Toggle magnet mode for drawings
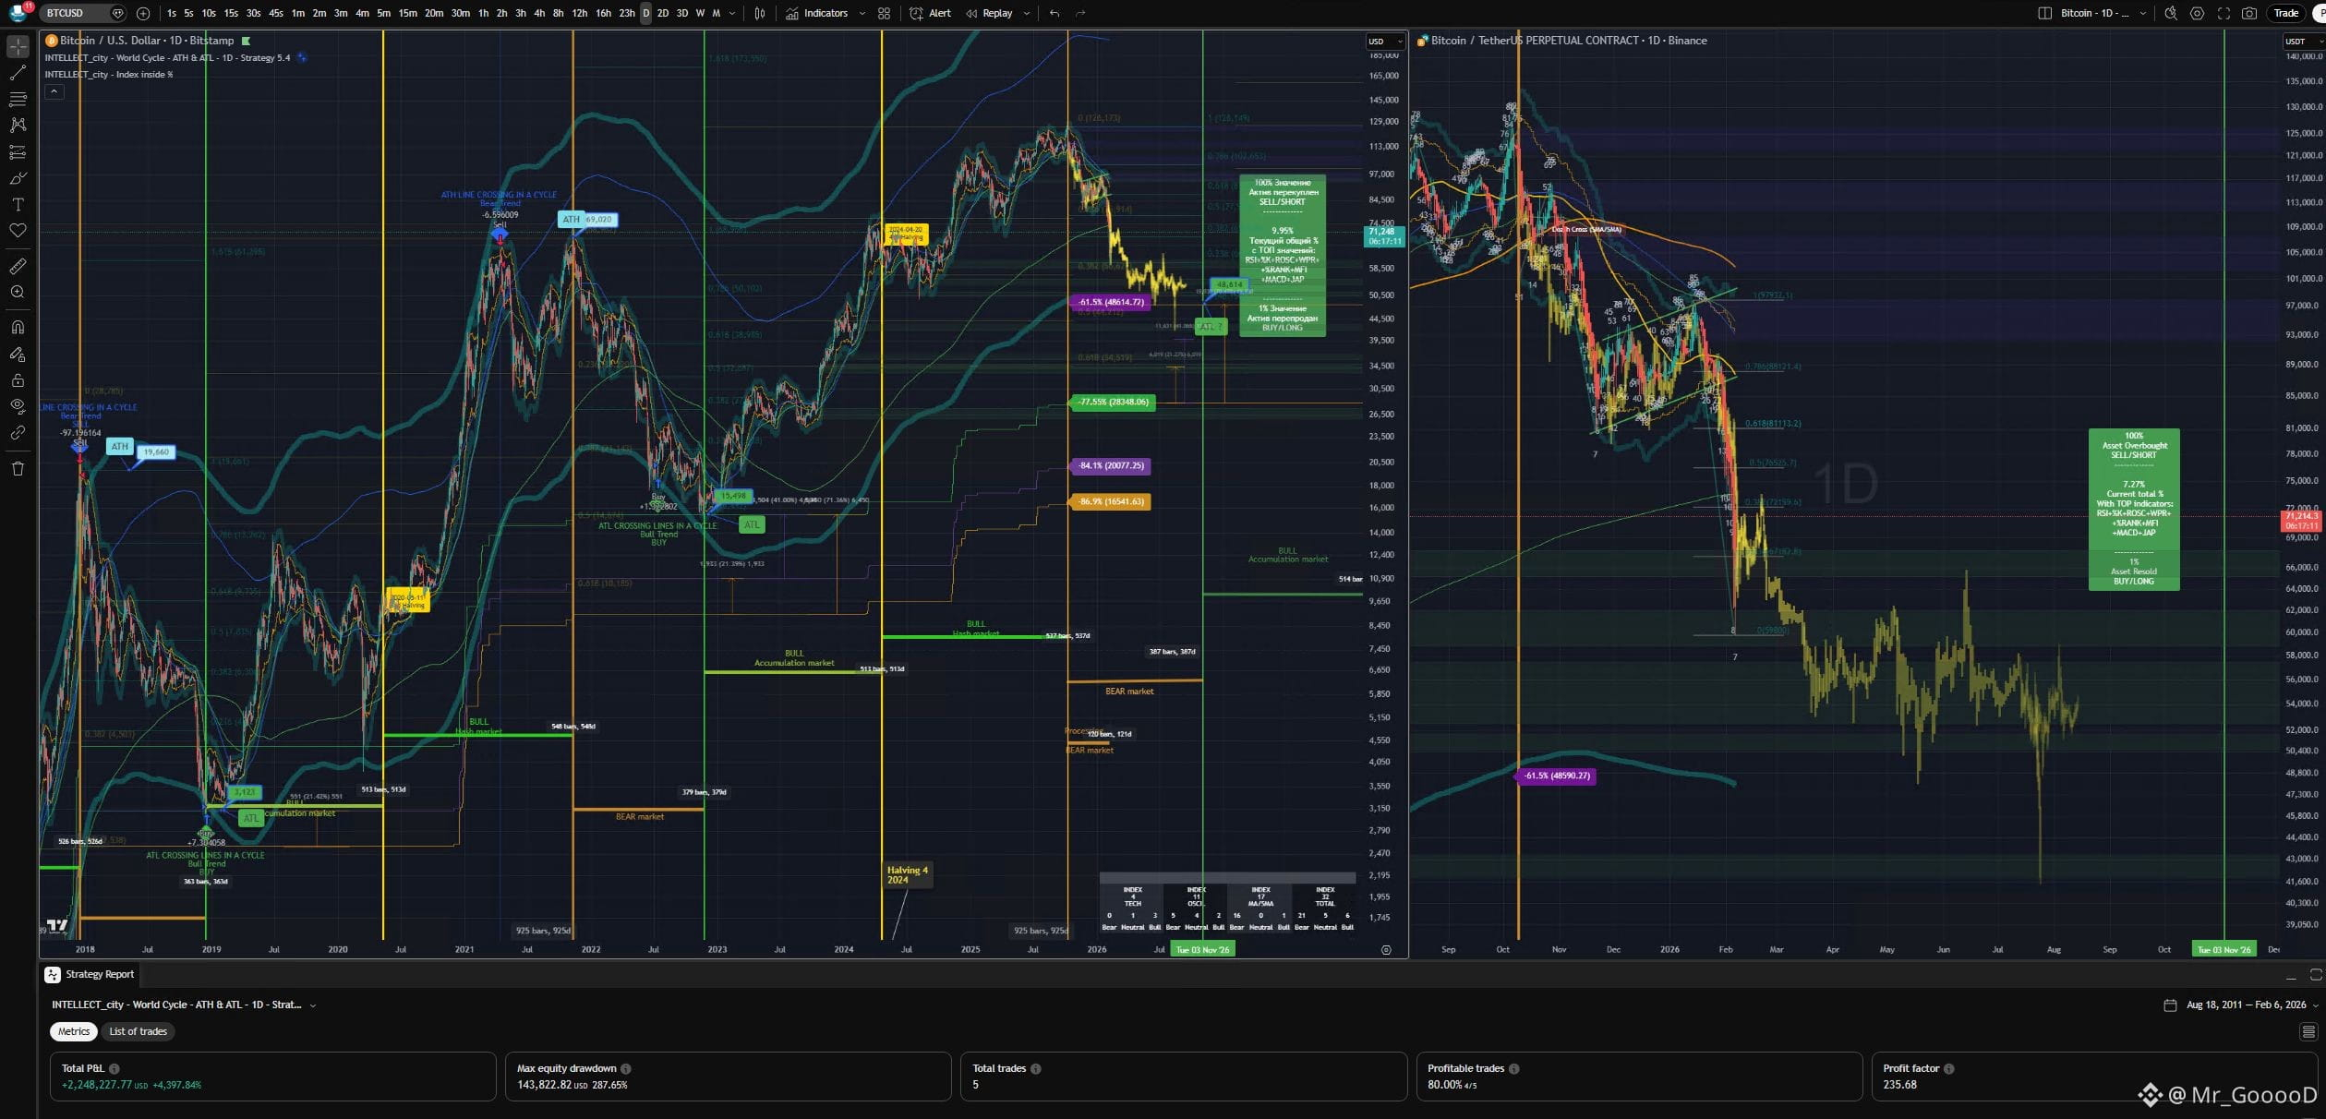Screen dimensions: 2326x1119 pyautogui.click(x=18, y=327)
